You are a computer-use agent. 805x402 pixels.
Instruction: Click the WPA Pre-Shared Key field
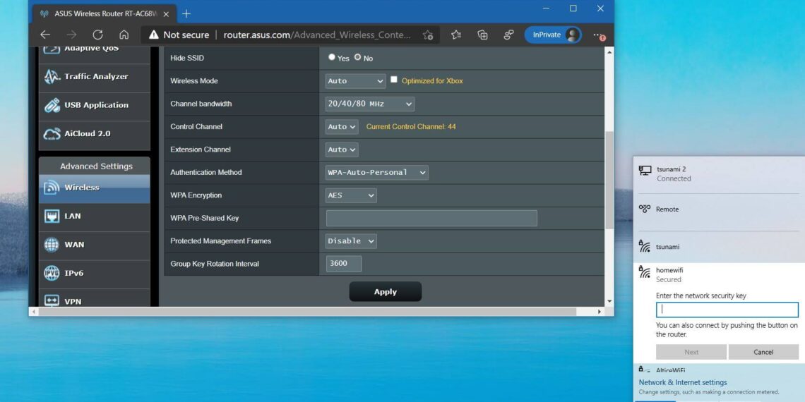pos(431,218)
